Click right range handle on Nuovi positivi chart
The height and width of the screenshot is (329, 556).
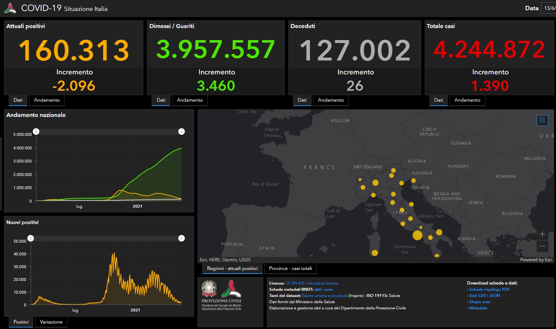point(182,238)
